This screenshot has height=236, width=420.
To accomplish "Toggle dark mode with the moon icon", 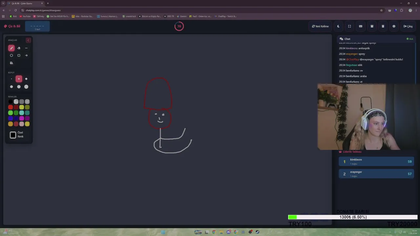I will tap(338, 26).
